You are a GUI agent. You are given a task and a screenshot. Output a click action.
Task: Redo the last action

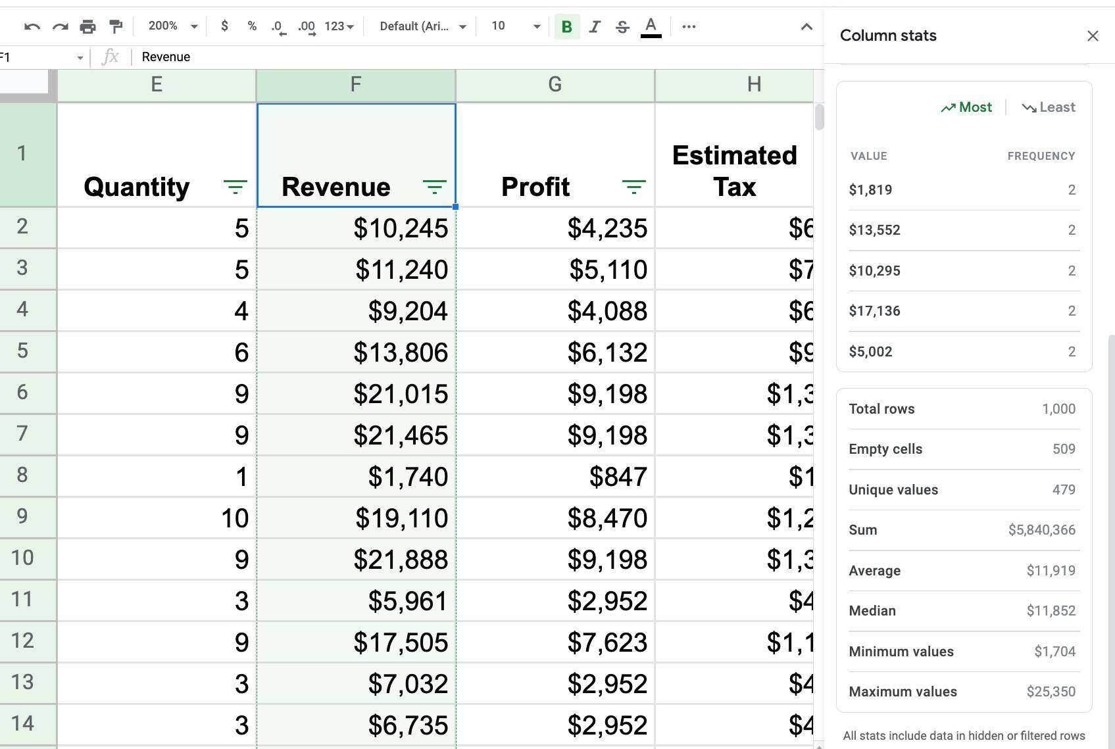click(x=59, y=26)
